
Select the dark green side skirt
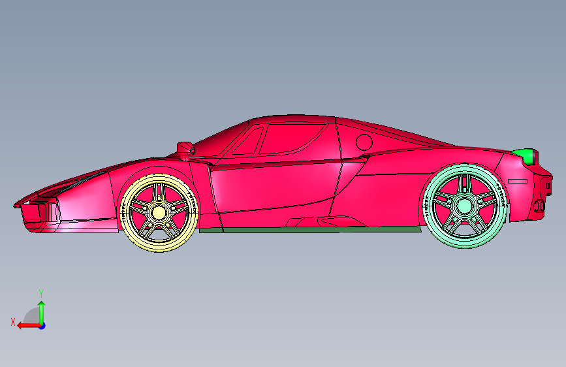tap(311, 230)
